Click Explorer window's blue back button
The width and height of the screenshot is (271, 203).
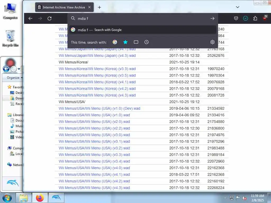pos(6,69)
